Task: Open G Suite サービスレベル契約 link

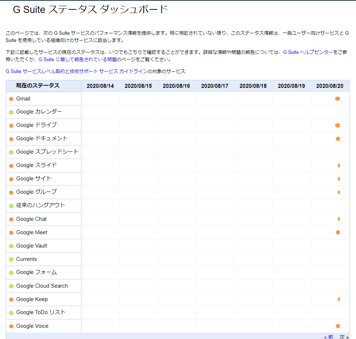Action: click(35, 72)
